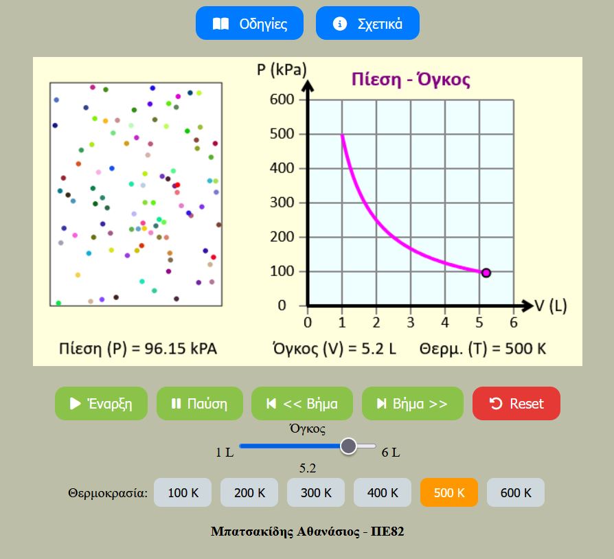The height and width of the screenshot is (559, 614).
Task: Click the info circle icon in Σχετικά
Action: (339, 24)
